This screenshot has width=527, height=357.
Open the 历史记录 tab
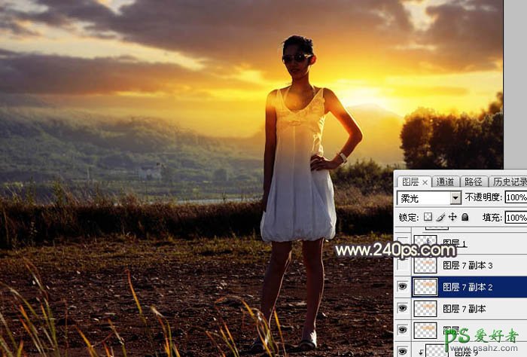[x=509, y=182]
